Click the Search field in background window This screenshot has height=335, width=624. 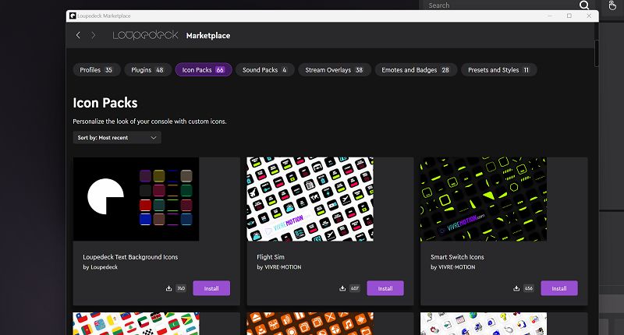[x=502, y=5]
